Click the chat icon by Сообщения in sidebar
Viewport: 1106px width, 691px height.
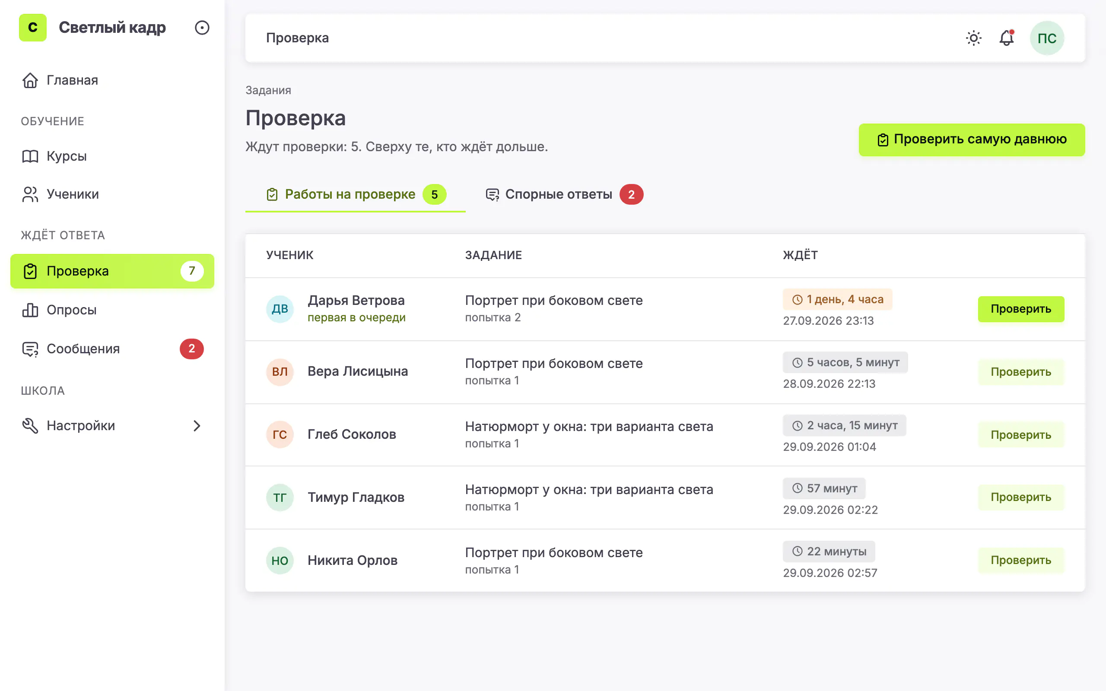[30, 349]
